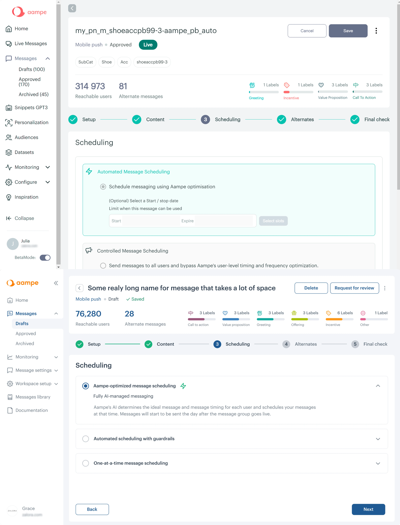This screenshot has width=400, height=525.
Task: Expand Monitoring chevron in lower sidebar
Action: [x=56, y=357]
